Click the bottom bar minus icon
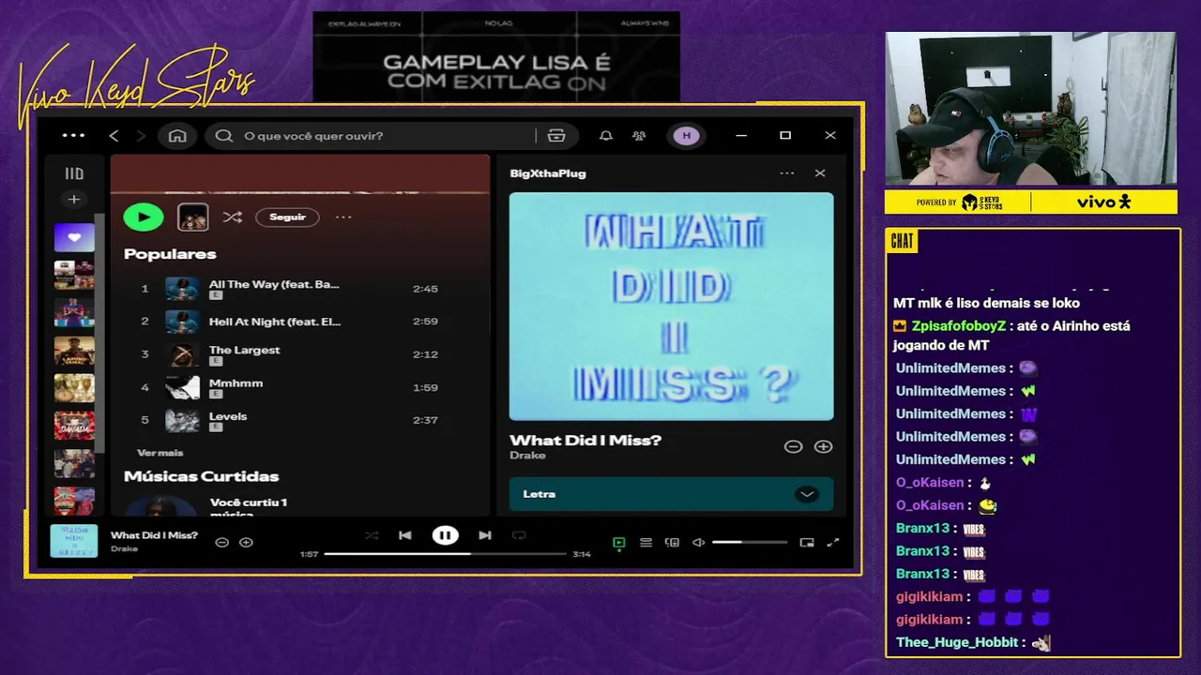Viewport: 1201px width, 675px height. click(x=221, y=542)
